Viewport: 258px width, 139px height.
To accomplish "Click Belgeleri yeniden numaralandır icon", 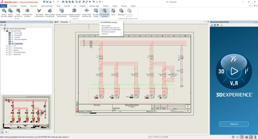I will [x=74, y=11].
